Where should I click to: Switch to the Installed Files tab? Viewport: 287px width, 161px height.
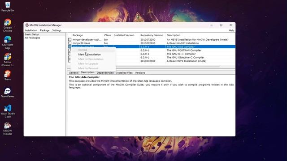click(x=124, y=72)
